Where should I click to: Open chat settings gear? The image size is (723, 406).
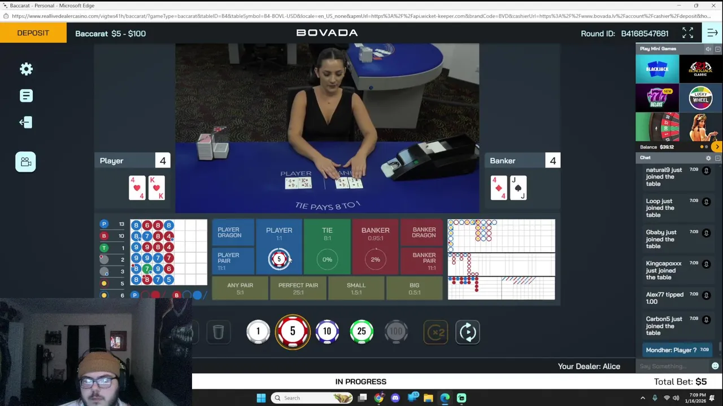708,158
